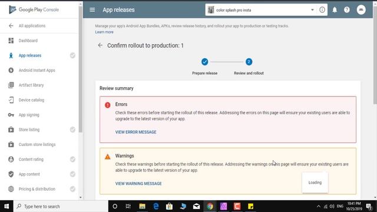
Task: Click the Android Instant Apps bolt icon
Action: [x=11, y=70]
